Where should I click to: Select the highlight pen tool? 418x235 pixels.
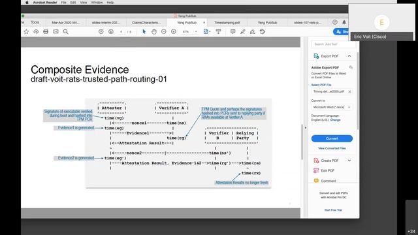(242, 32)
